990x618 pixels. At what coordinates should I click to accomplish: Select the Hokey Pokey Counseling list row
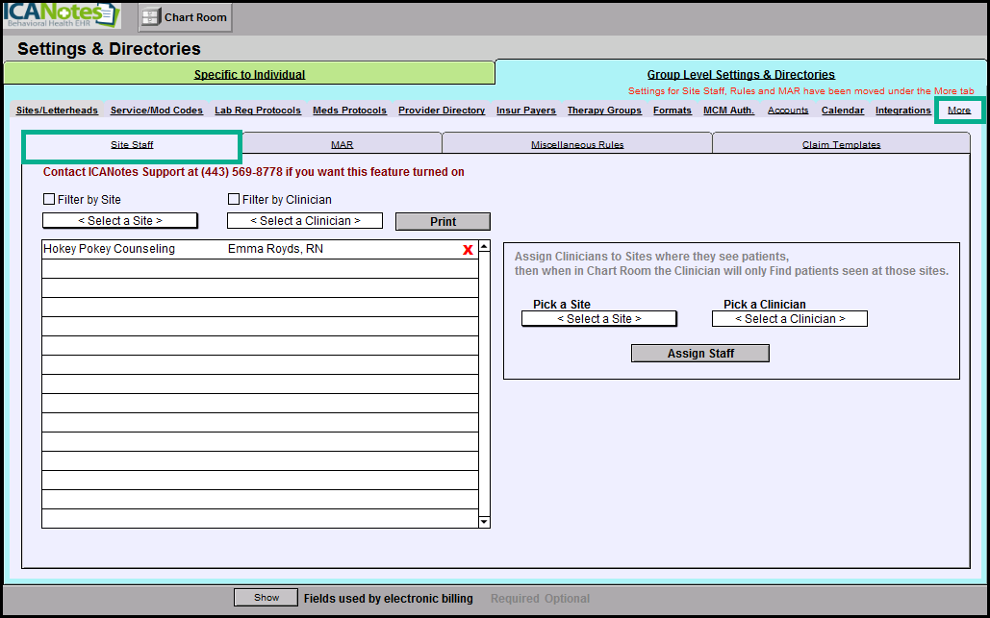pos(250,250)
